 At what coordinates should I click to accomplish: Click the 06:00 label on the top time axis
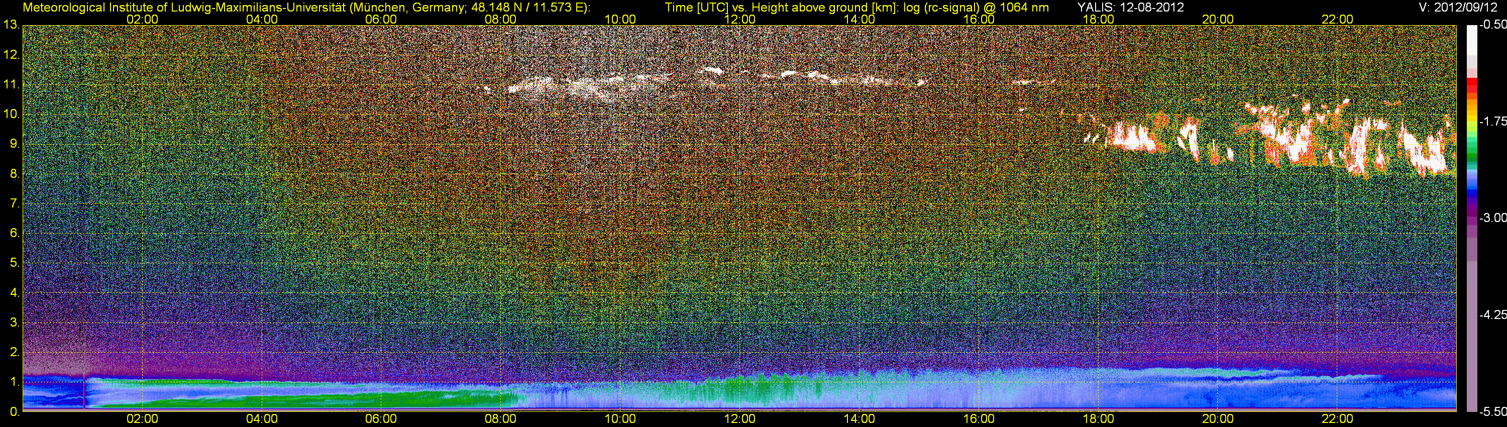tap(381, 19)
